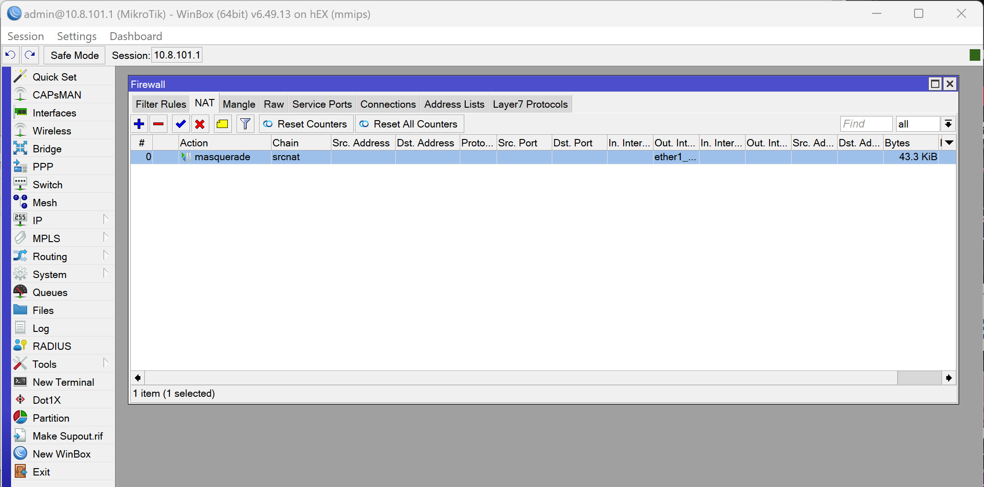Open the Bridge section in the sidebar
Screen dimensions: 984x487
(46, 149)
